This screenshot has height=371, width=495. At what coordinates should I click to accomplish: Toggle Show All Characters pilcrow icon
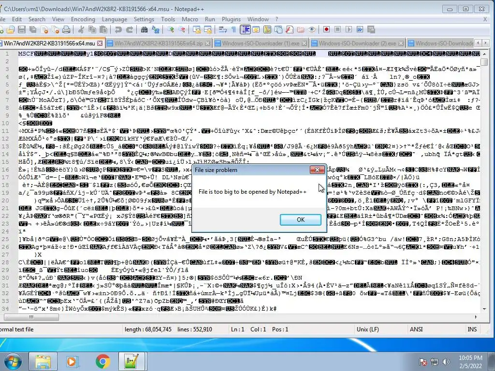(233, 29)
